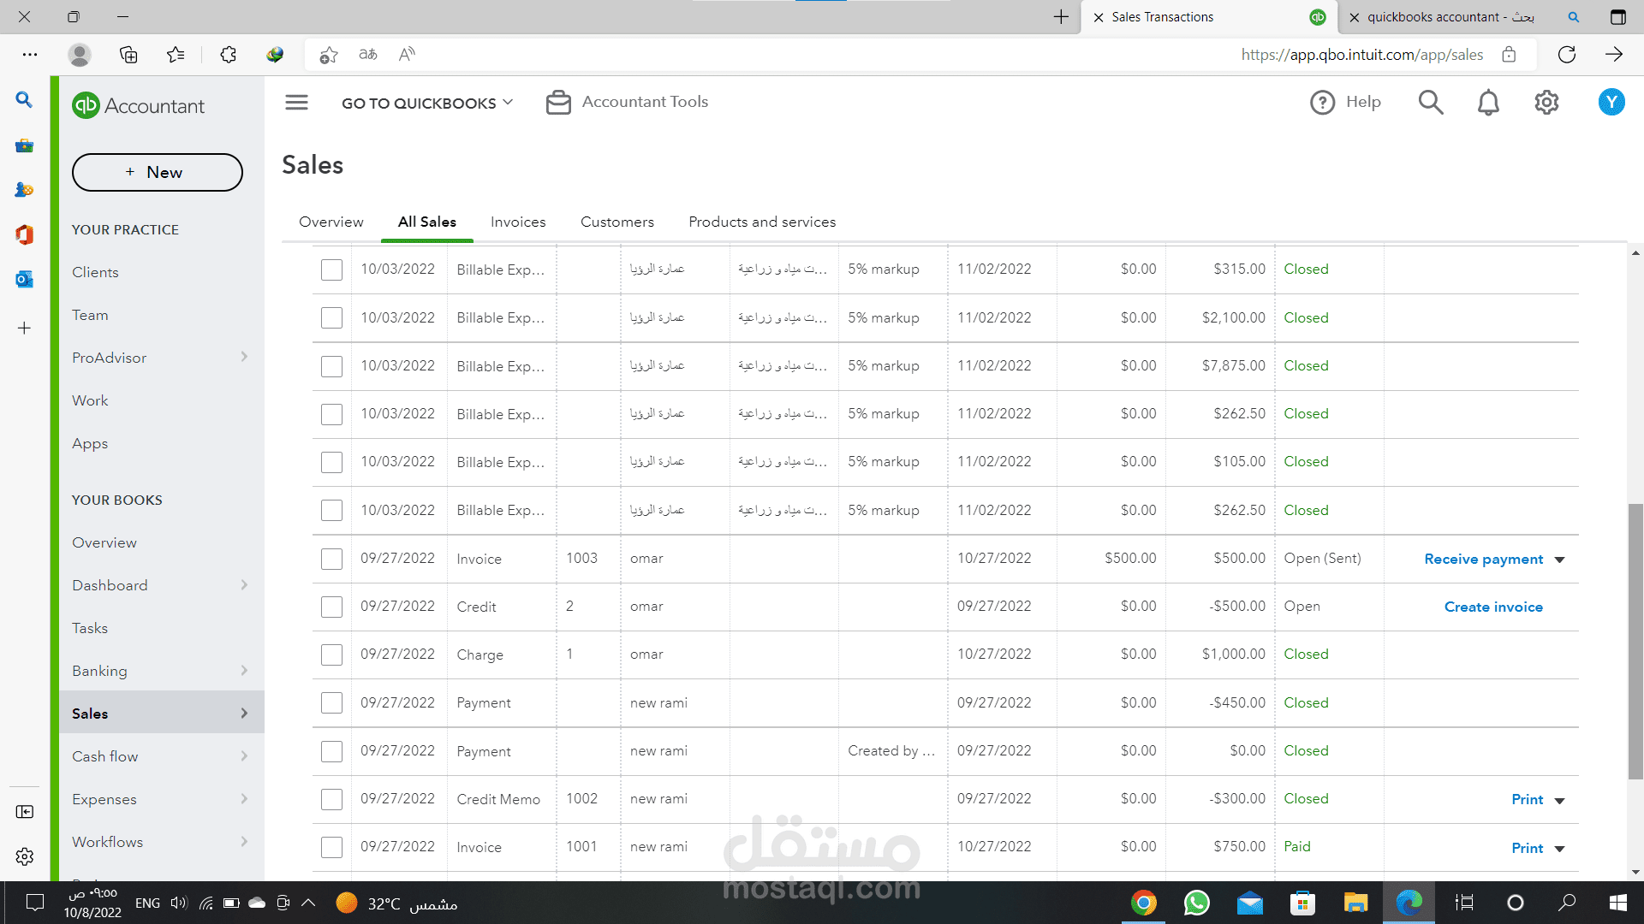Open Team in the sidebar

pyautogui.click(x=90, y=315)
